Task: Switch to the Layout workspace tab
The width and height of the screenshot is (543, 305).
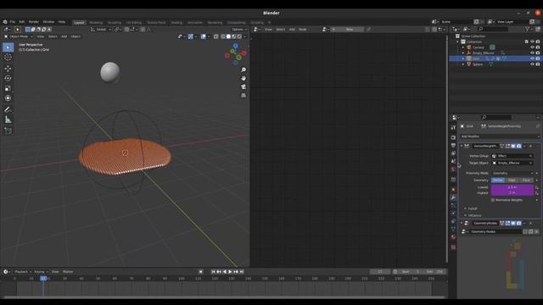Action: click(79, 23)
